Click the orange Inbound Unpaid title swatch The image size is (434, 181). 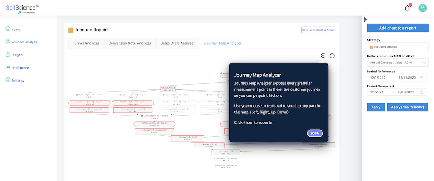point(71,30)
